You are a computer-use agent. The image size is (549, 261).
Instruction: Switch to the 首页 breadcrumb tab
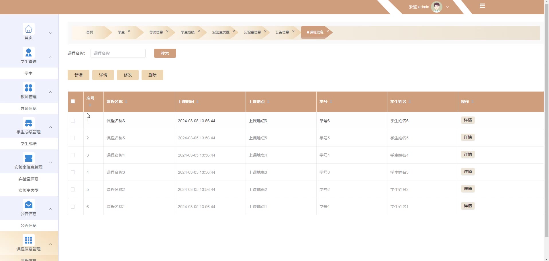(x=90, y=32)
